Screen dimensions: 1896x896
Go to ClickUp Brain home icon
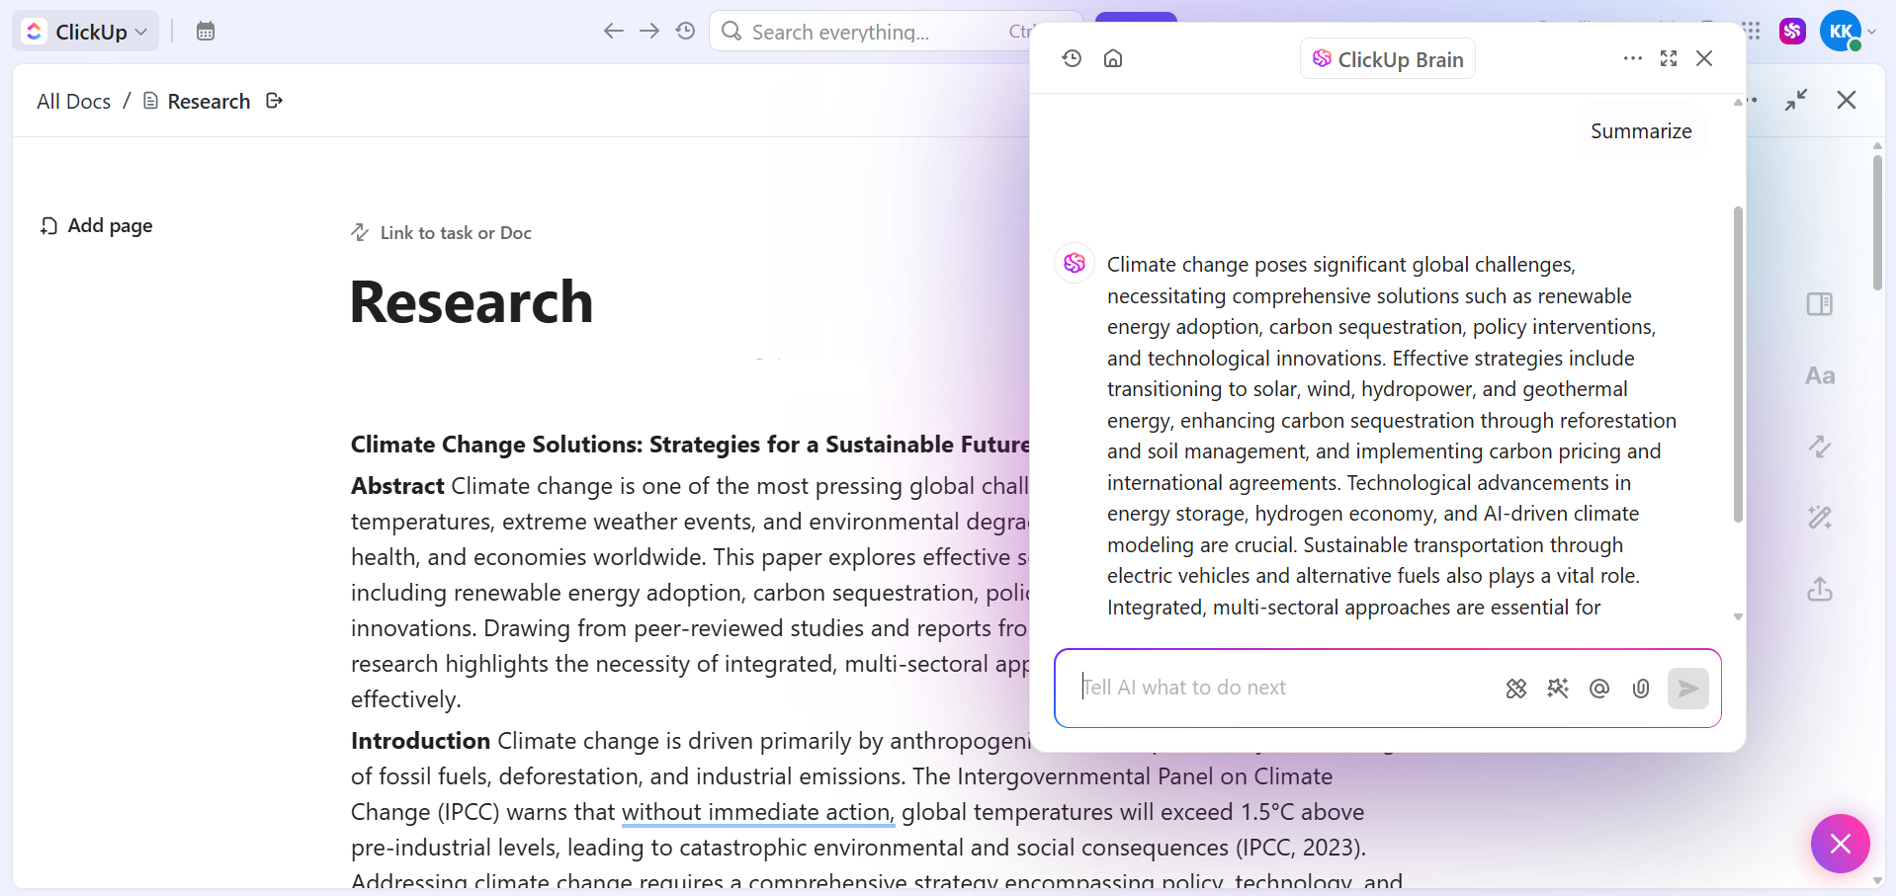point(1113,58)
